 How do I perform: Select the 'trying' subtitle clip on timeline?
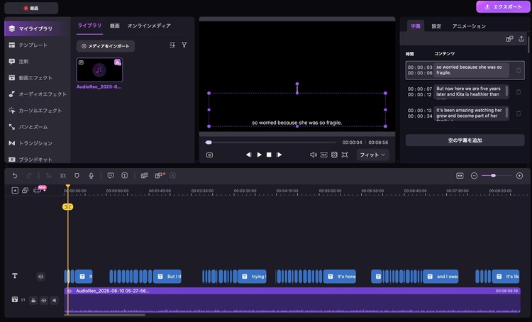(x=252, y=277)
